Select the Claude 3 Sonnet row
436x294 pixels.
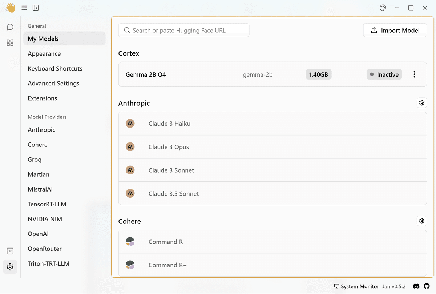[272, 170]
